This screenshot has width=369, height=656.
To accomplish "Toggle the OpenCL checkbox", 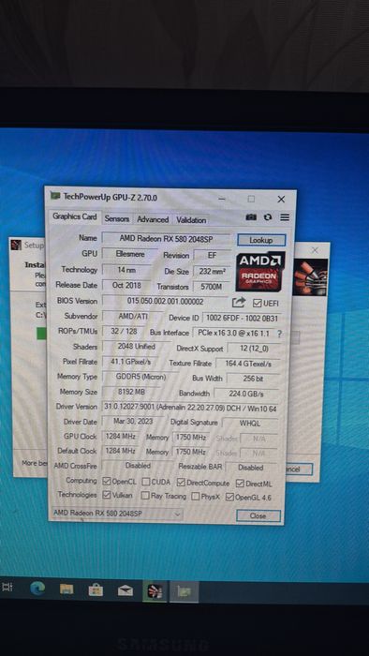I will 107,481.
